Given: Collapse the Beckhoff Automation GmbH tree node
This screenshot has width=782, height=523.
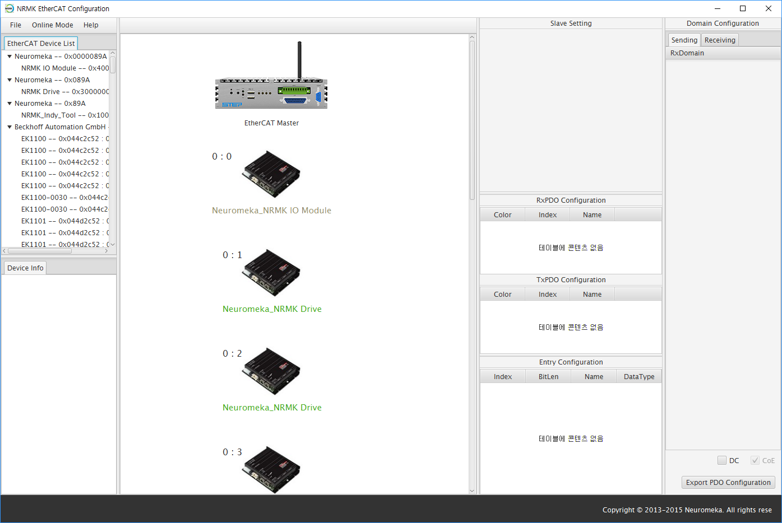Looking at the screenshot, I should click(10, 127).
